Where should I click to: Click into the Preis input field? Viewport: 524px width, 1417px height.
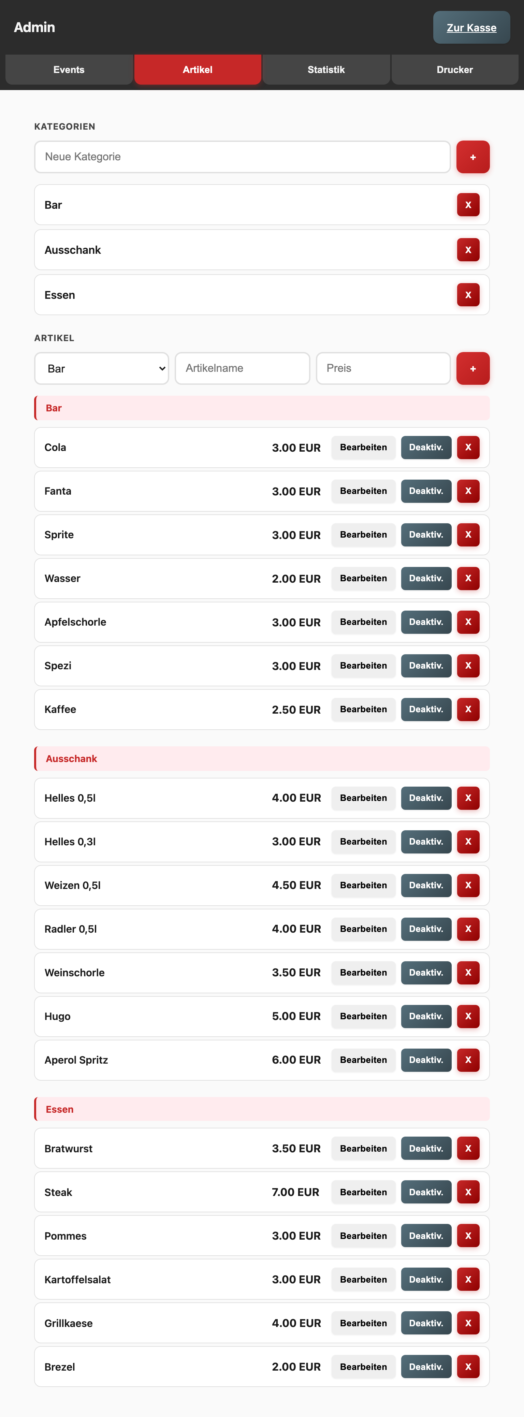tap(383, 368)
